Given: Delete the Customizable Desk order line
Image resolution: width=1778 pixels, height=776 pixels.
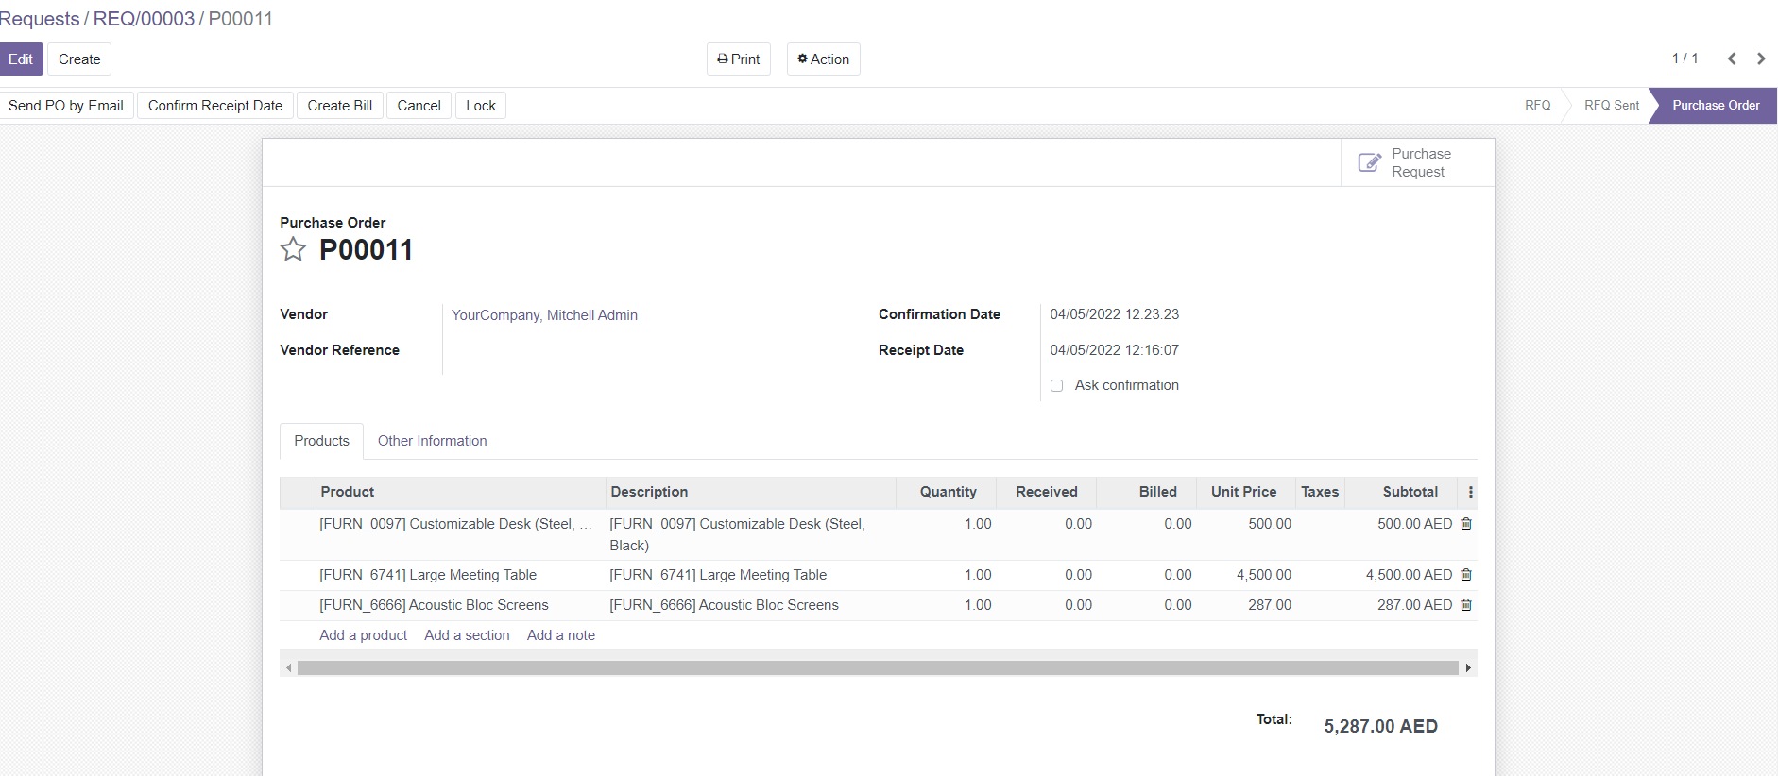Looking at the screenshot, I should (x=1466, y=524).
